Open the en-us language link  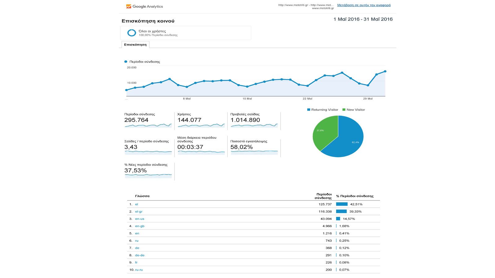pos(140,219)
